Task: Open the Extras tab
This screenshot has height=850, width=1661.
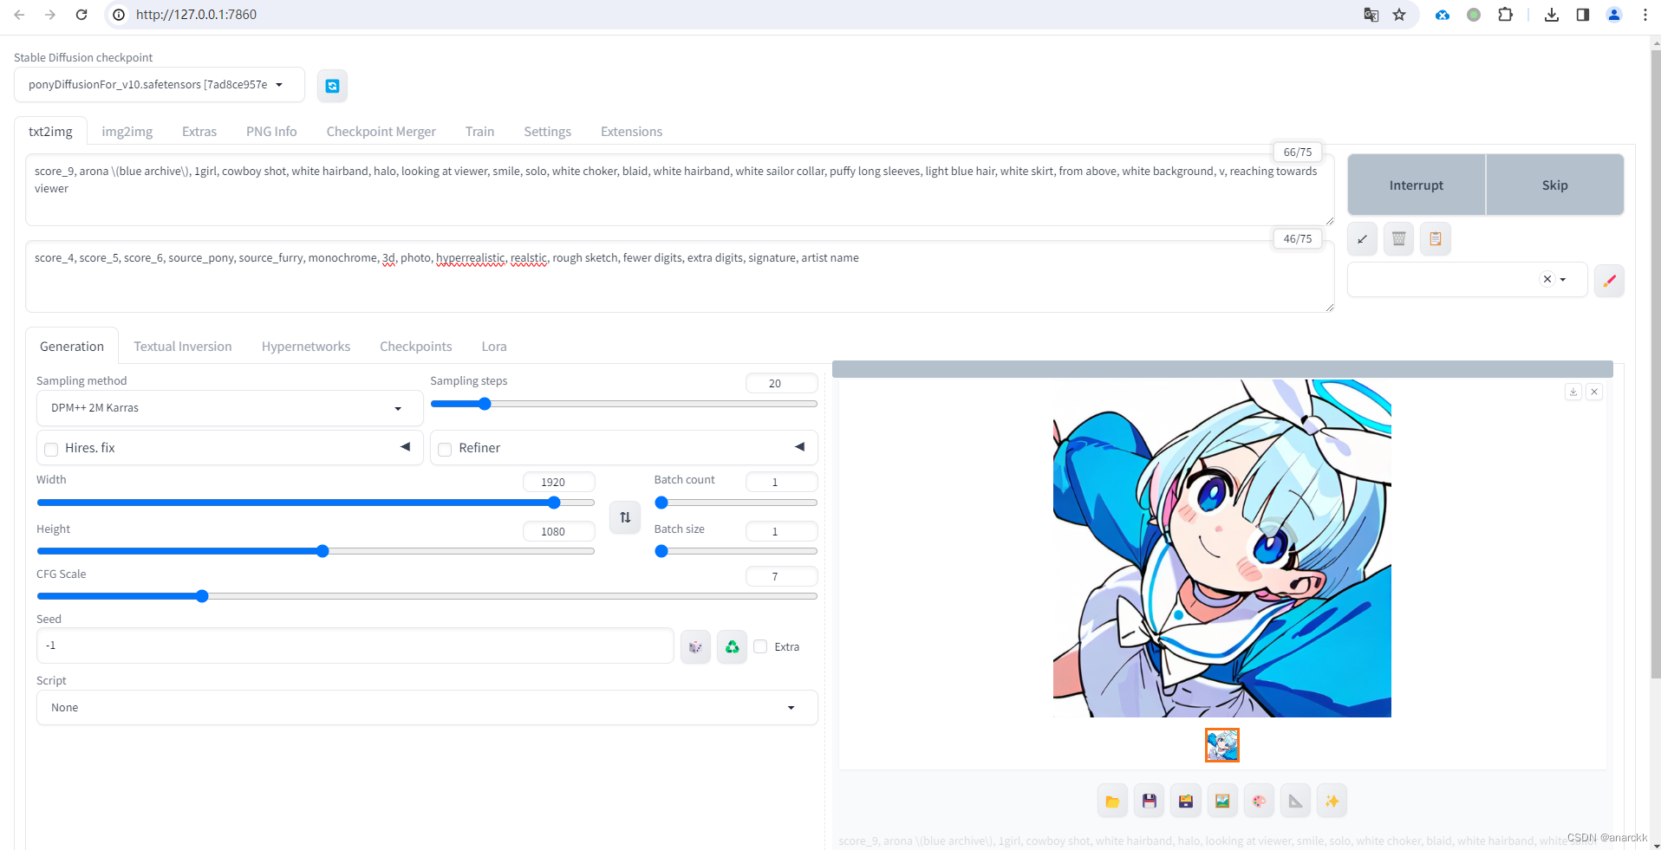Action: [x=199, y=132]
